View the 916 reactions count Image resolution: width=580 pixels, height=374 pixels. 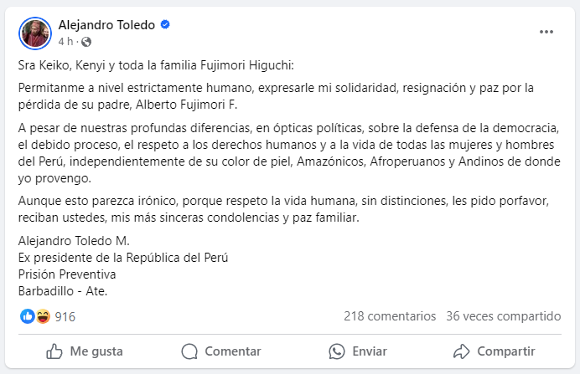tap(65, 316)
